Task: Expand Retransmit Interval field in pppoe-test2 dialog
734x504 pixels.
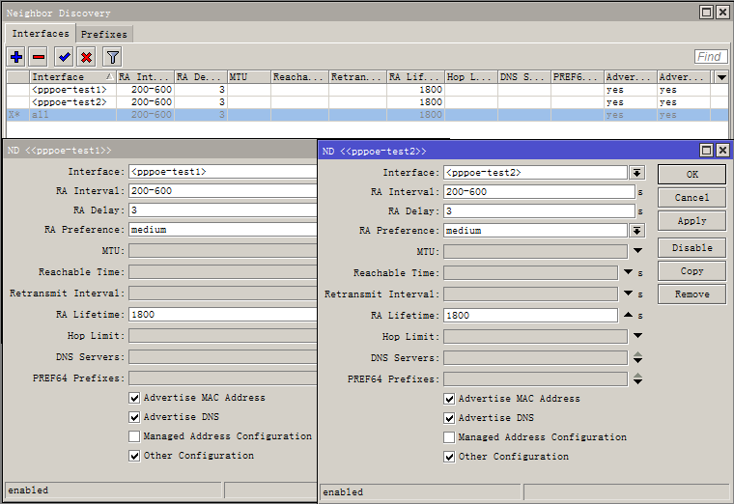Action: coord(628,294)
